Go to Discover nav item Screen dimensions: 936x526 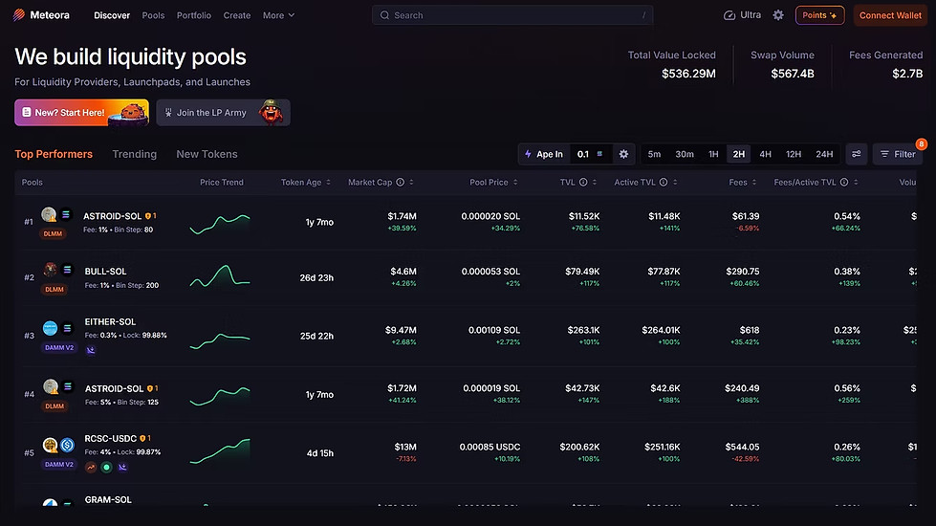point(112,15)
